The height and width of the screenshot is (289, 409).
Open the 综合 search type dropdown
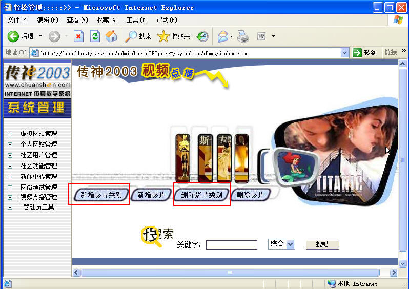pos(291,244)
